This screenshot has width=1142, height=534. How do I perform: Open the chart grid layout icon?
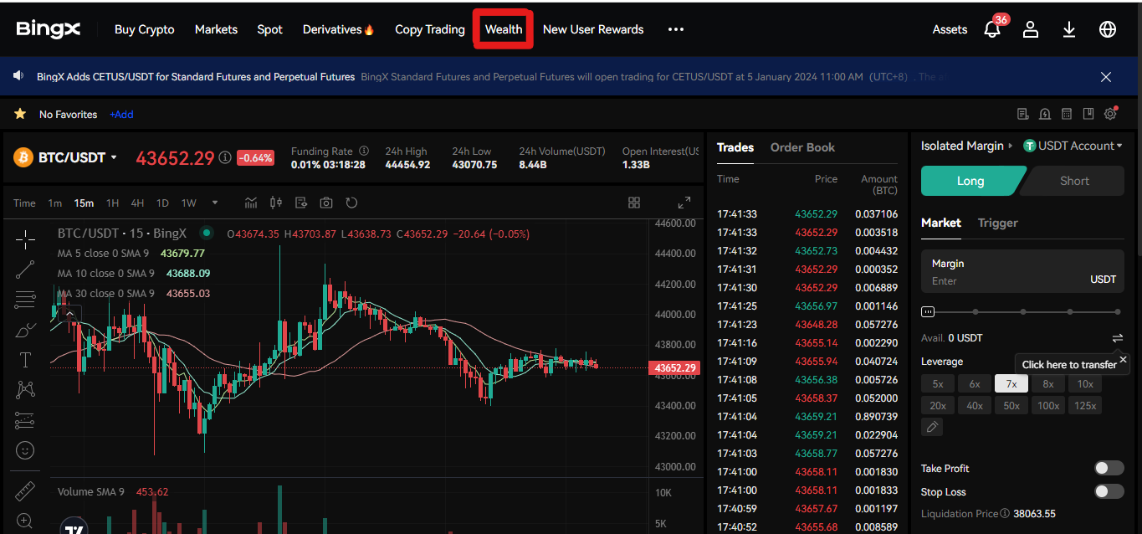634,203
